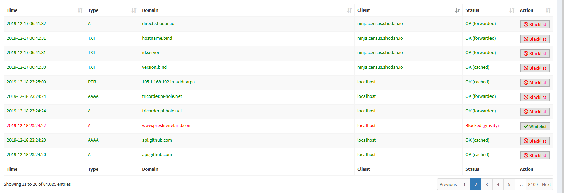Whitelist www.presliteireland.com
This screenshot has width=564, height=193.
tap(535, 126)
